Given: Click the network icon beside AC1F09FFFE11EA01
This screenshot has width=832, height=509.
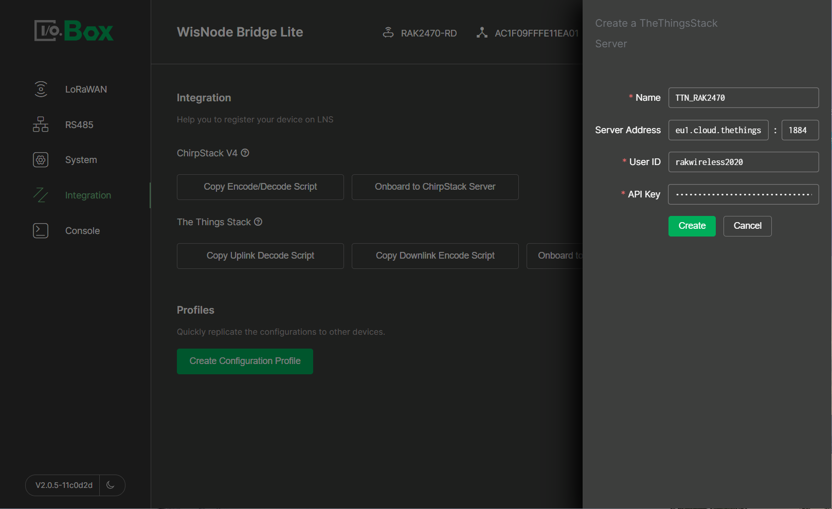Looking at the screenshot, I should pos(482,32).
